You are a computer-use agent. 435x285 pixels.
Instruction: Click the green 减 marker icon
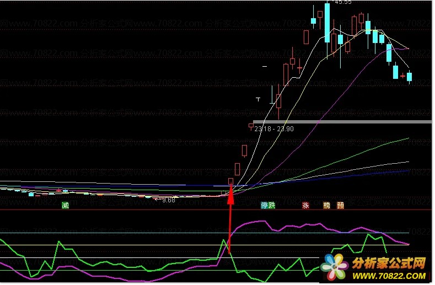65,206
